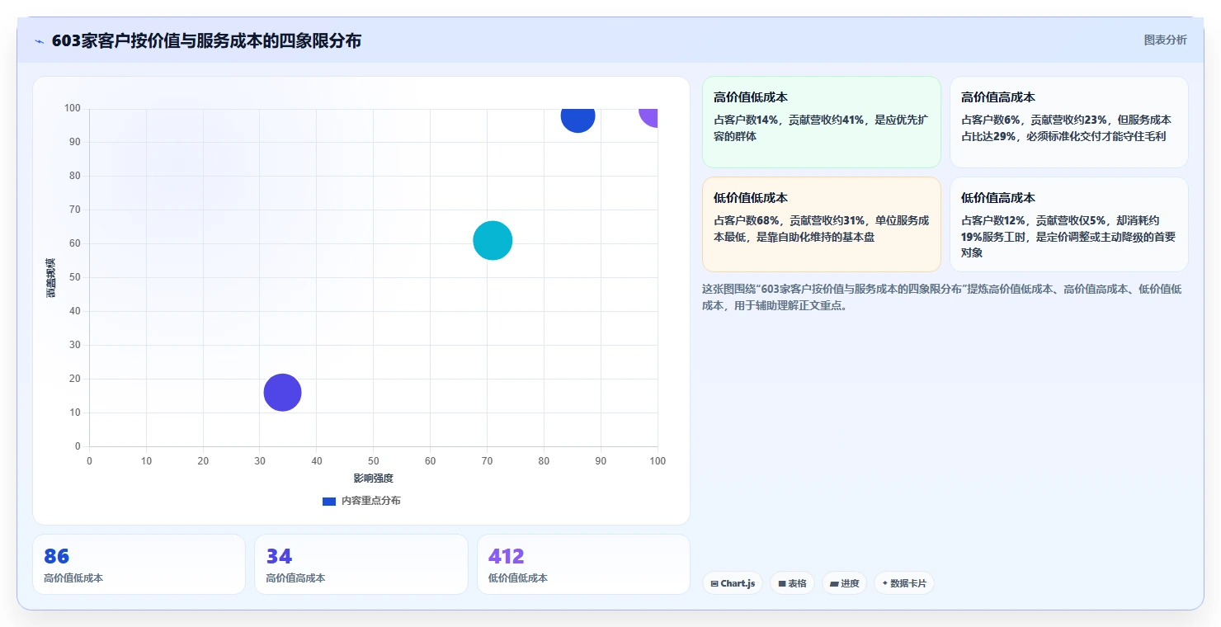Click the 影响强度 x-axis title
Screen dimensions: 1221x627
373,478
